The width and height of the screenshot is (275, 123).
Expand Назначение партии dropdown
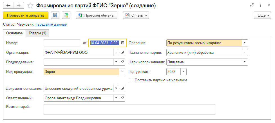pyautogui.click(x=245, y=52)
